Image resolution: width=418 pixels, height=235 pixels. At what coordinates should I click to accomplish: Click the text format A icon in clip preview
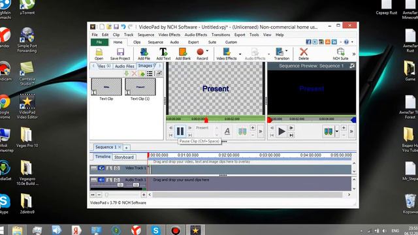coord(227,131)
